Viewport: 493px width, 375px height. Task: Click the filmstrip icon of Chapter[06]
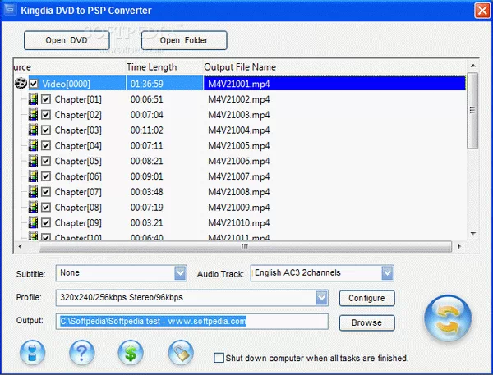click(x=33, y=176)
